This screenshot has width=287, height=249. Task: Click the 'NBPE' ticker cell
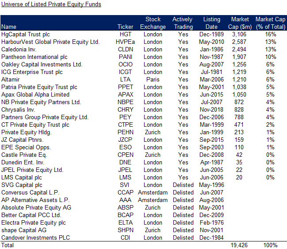click(x=126, y=102)
